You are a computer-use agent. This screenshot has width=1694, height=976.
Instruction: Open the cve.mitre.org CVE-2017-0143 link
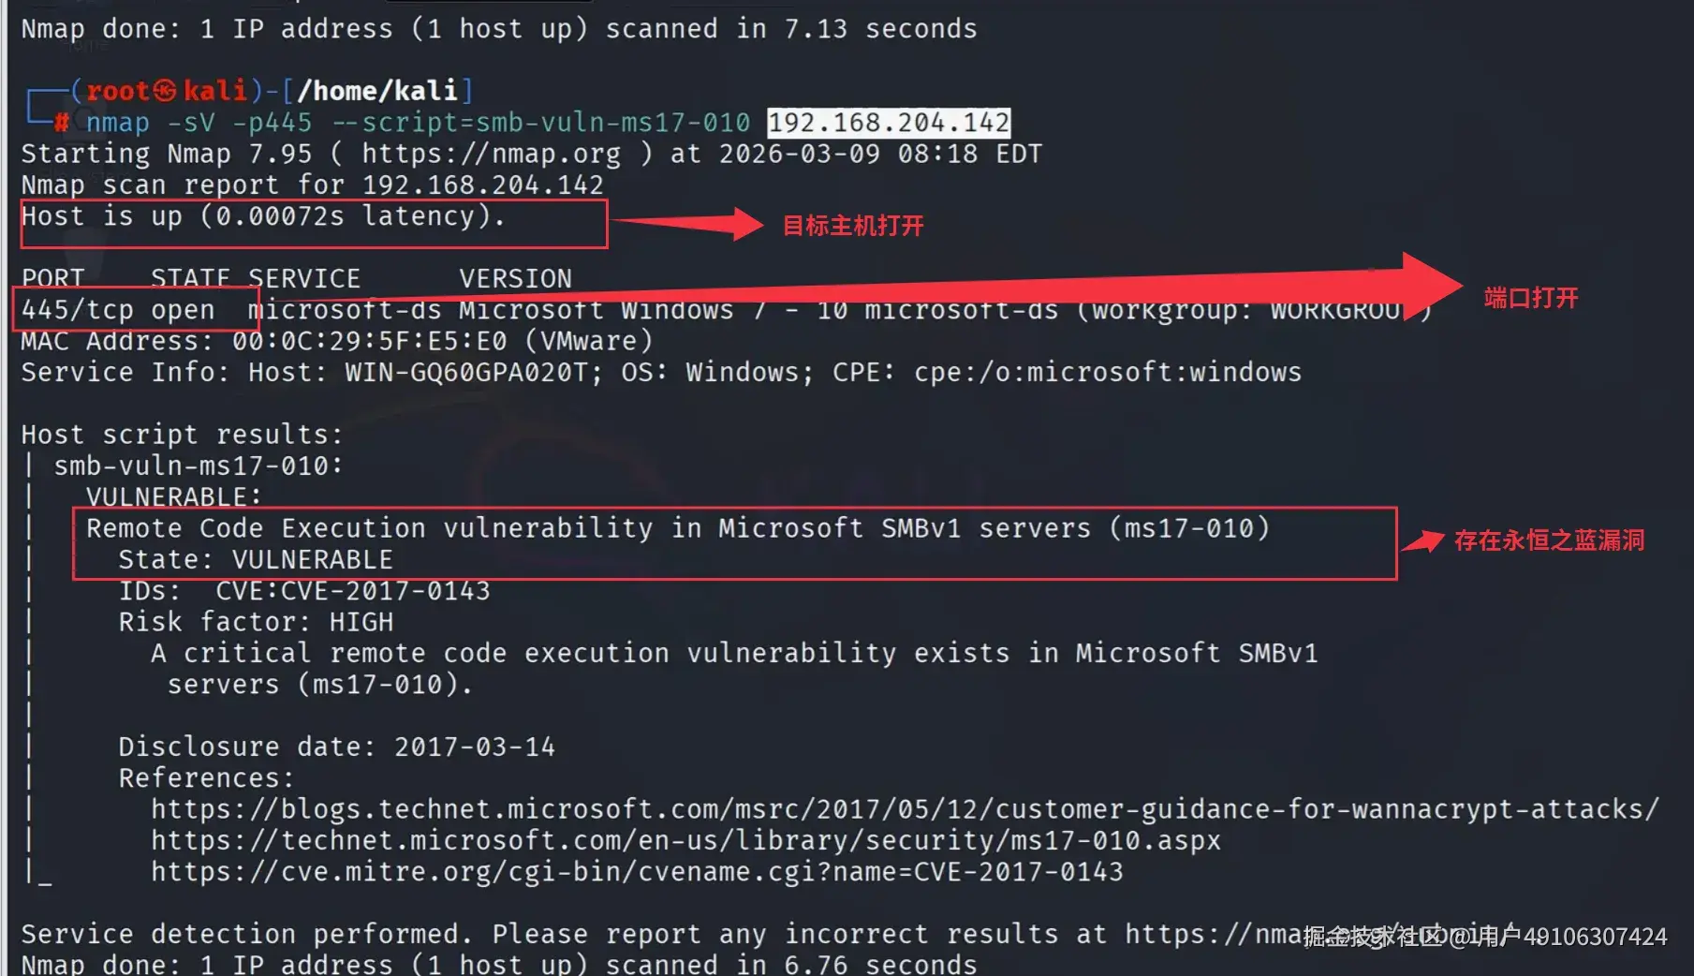coord(637,872)
